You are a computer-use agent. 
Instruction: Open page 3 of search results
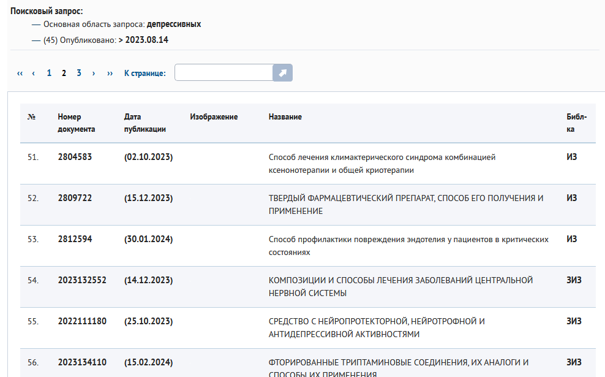tap(78, 72)
